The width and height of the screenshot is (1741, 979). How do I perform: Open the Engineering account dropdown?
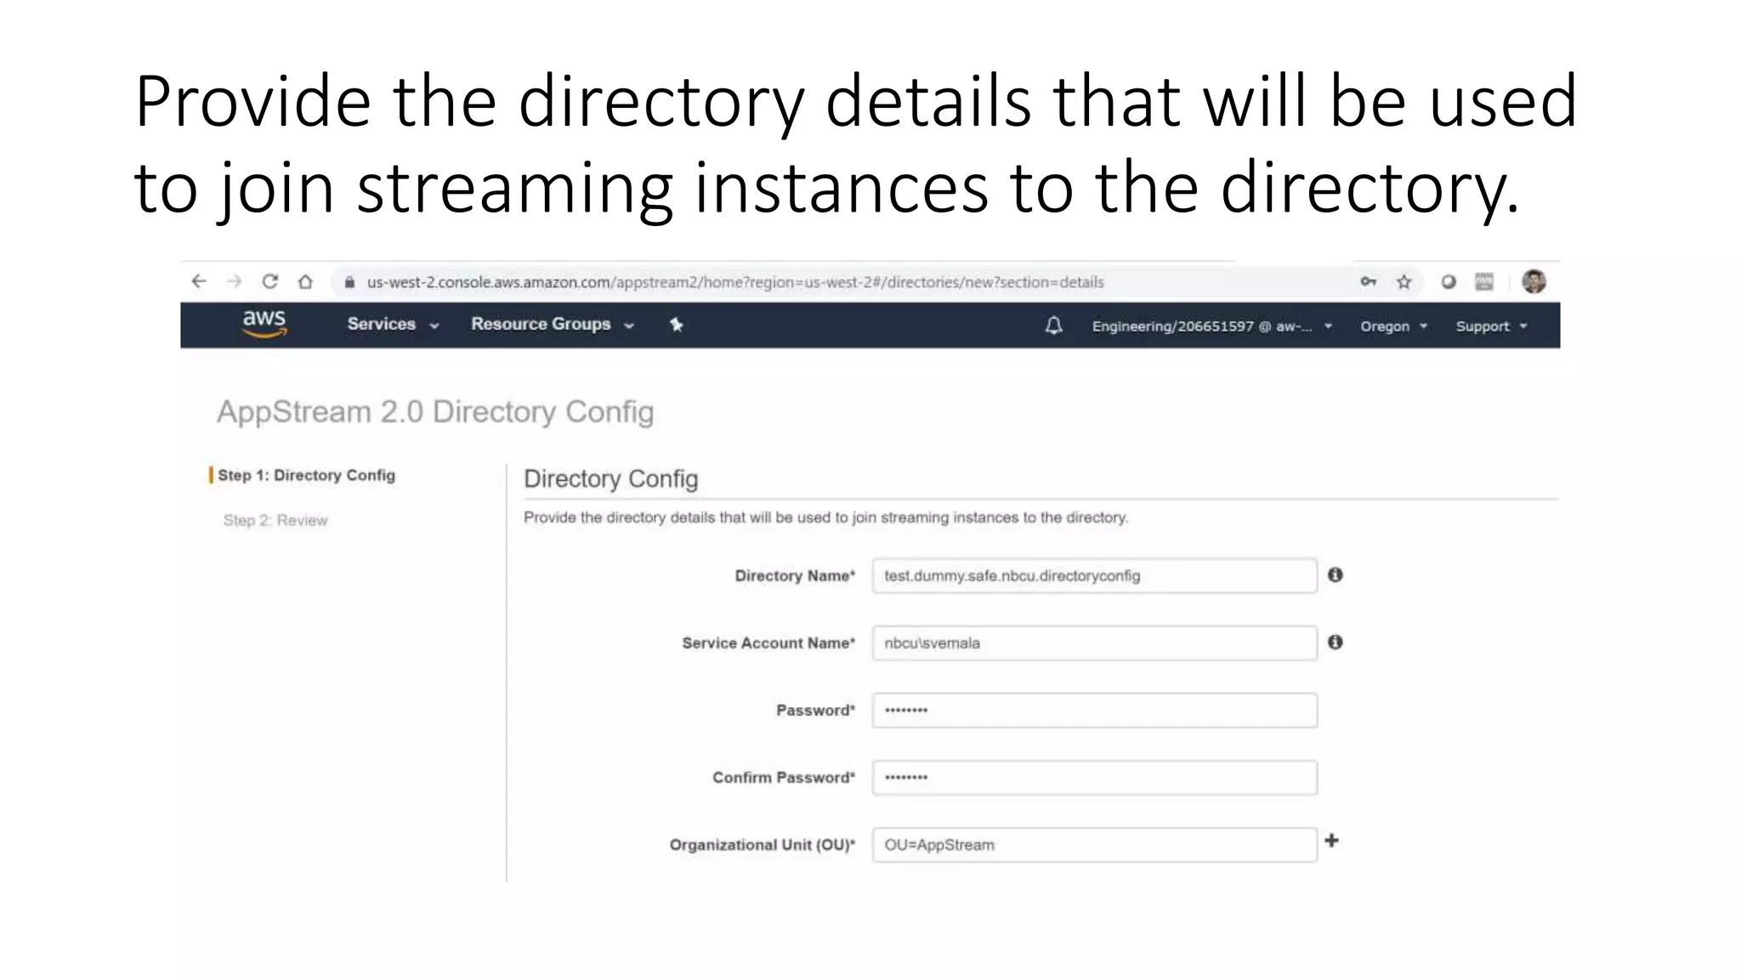click(1212, 326)
